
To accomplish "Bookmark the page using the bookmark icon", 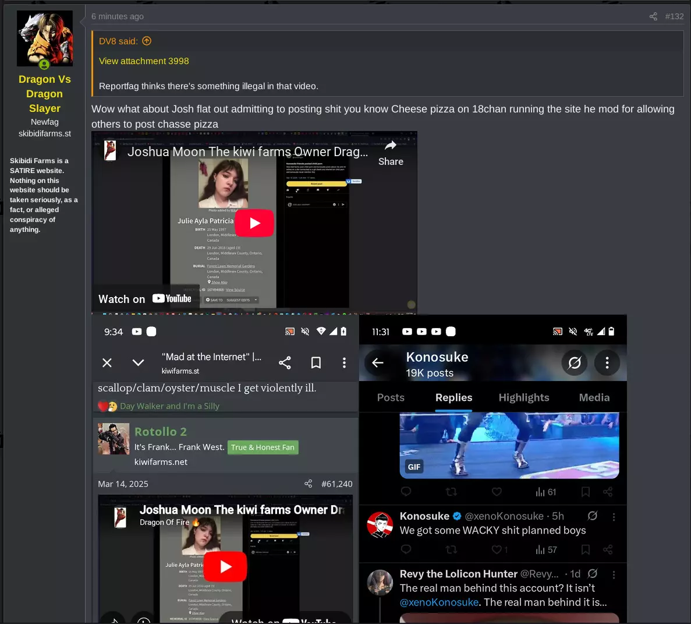I will pyautogui.click(x=316, y=362).
